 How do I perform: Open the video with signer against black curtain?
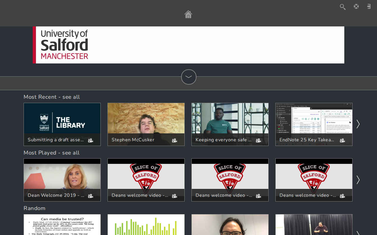point(314,225)
